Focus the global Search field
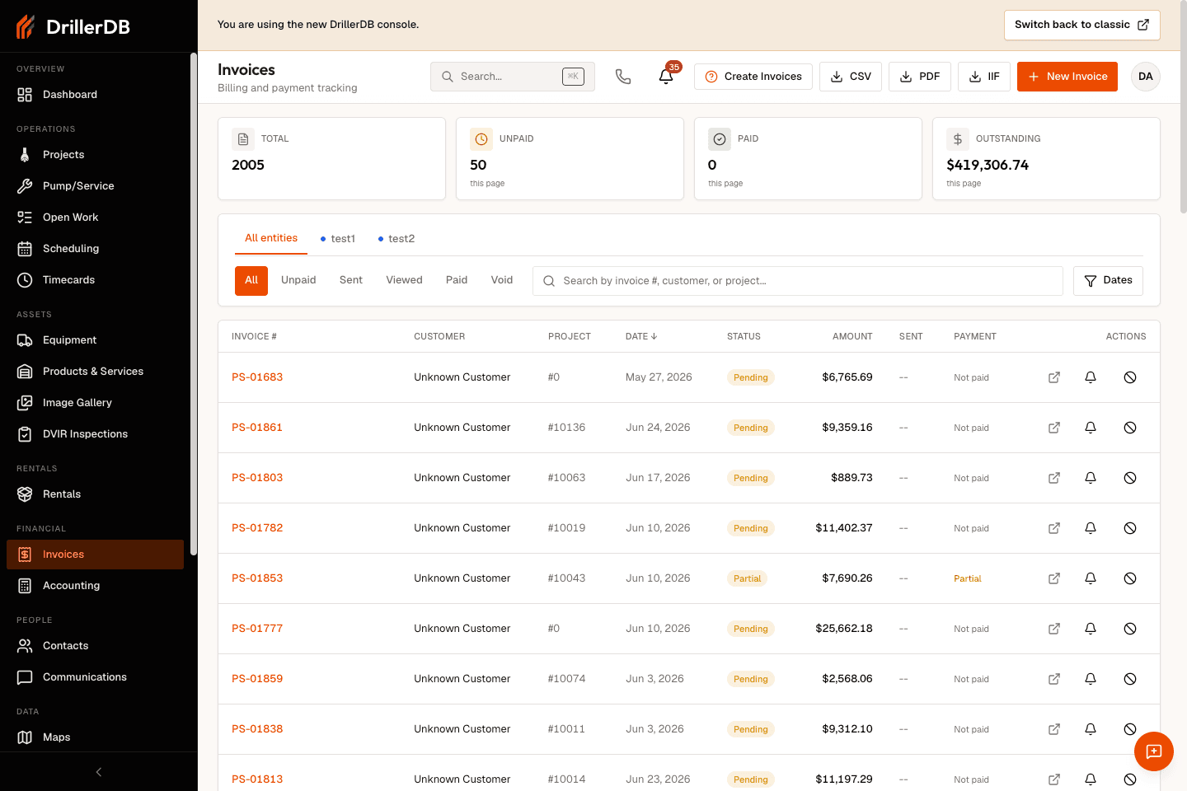 pos(513,77)
